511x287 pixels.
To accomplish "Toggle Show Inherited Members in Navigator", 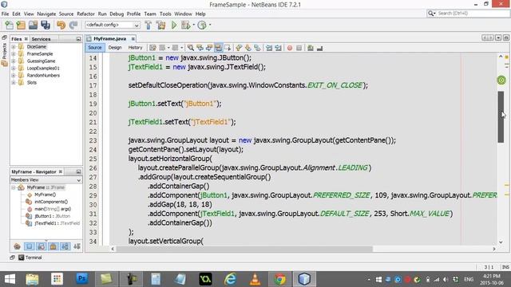I will click(x=17, y=246).
